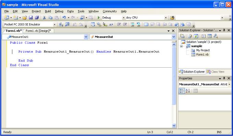Click the code editor scroll down arrow
Image resolution: width=233 pixels, height=136 pixels.
pyautogui.click(x=174, y=126)
